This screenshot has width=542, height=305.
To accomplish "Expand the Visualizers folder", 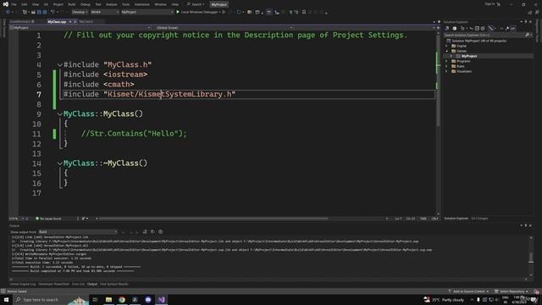I will [x=446, y=71].
